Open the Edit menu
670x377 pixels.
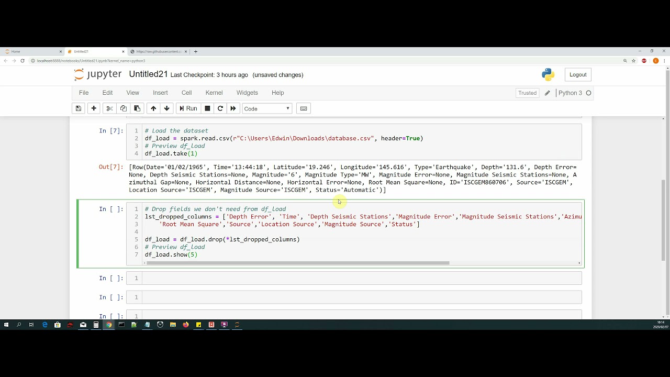107,93
